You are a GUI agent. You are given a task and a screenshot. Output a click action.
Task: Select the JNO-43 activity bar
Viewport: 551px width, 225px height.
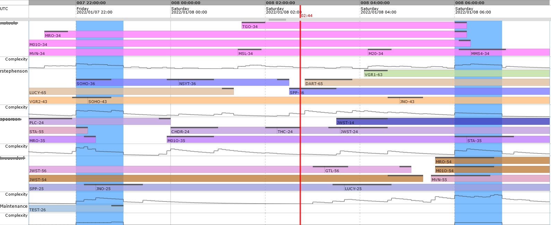474,101
